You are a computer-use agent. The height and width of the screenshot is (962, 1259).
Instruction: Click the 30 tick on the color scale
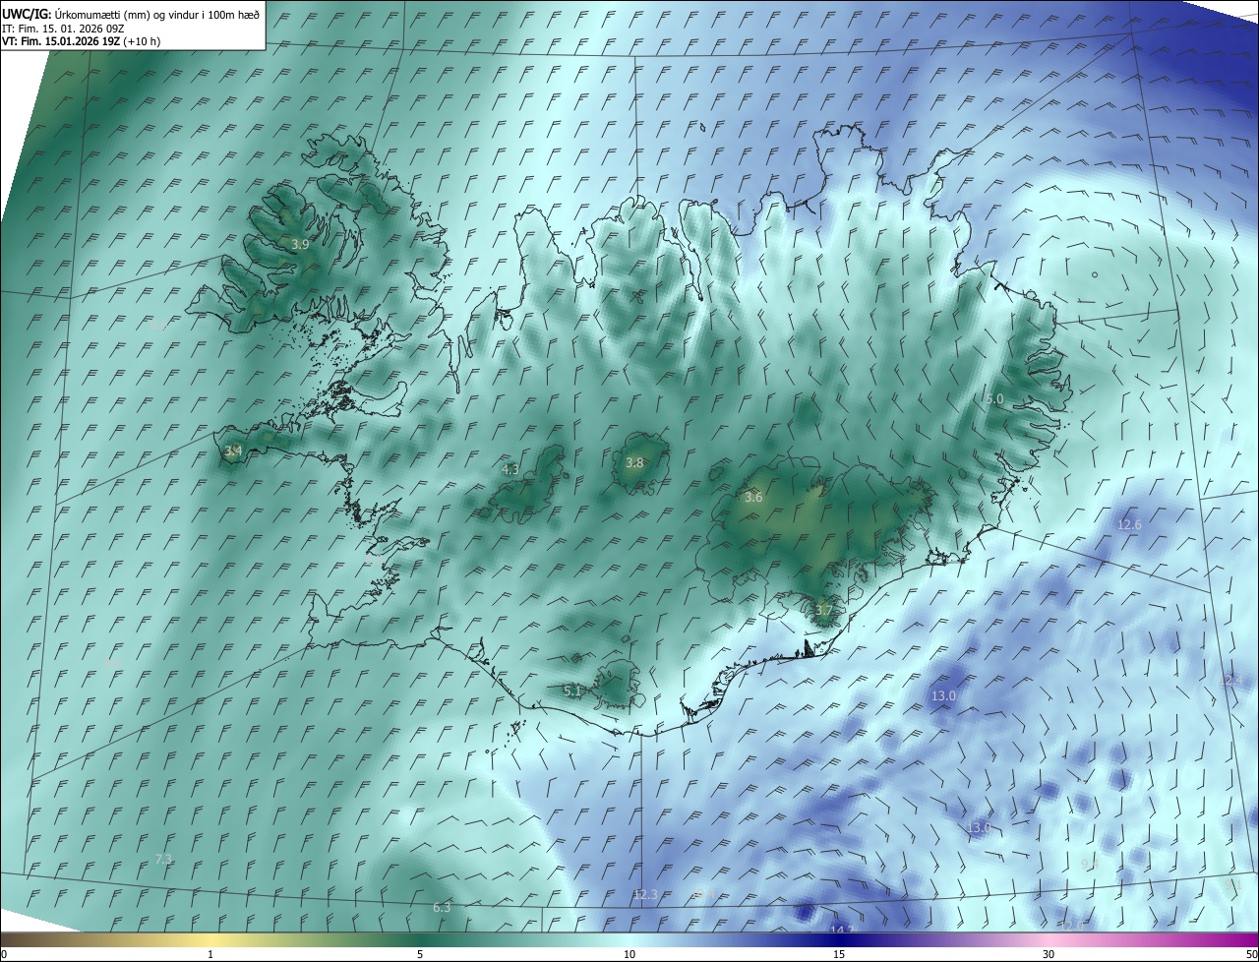coord(1049,954)
